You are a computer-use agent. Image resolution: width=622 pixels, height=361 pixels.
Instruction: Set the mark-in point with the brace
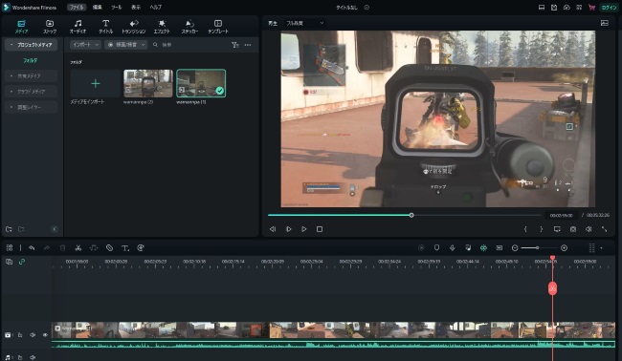[525, 229]
